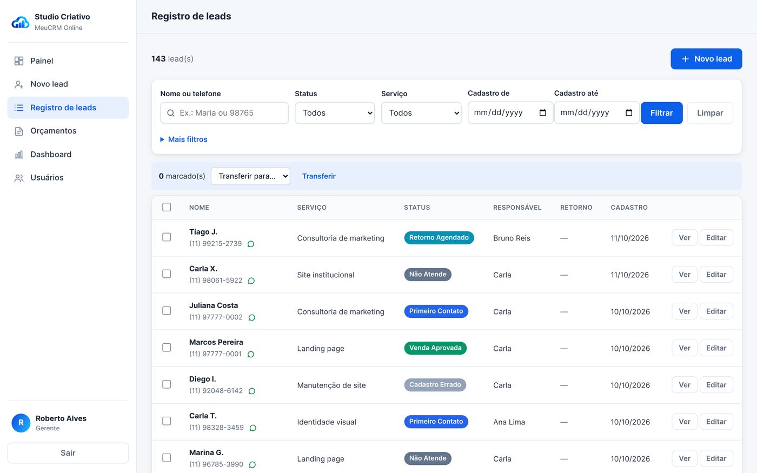Click the WhatsApp icon beside Carla T.'s phone
This screenshot has width=757, height=473.
point(253,428)
